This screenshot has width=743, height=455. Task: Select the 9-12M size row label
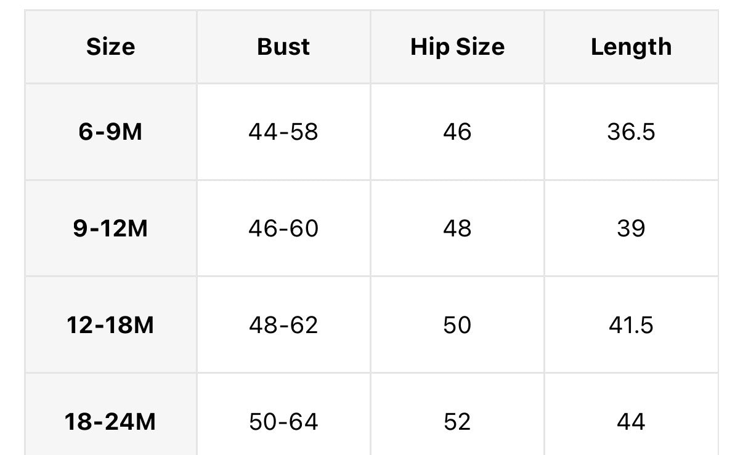(x=111, y=228)
